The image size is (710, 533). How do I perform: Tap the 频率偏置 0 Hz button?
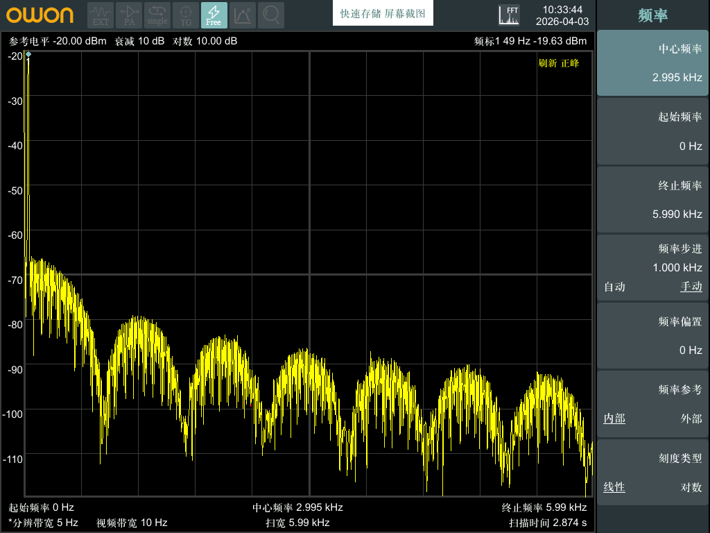click(x=652, y=336)
